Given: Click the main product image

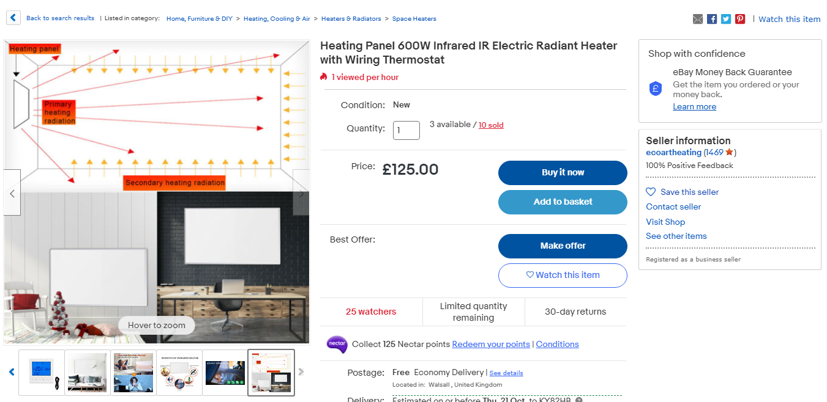Looking at the screenshot, I should click(x=157, y=192).
